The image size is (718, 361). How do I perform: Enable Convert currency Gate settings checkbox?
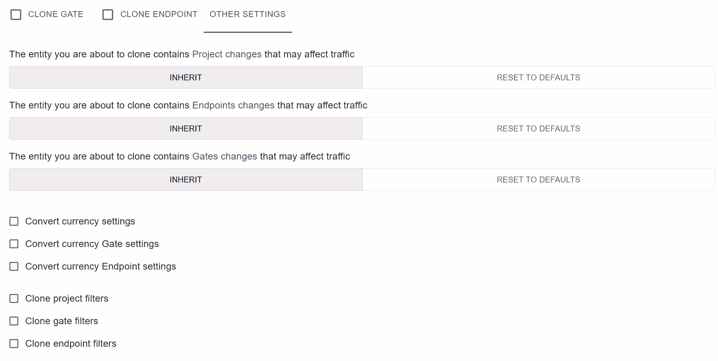pos(14,244)
